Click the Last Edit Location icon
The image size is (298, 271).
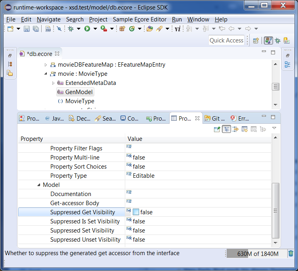pyautogui.click(x=222, y=29)
